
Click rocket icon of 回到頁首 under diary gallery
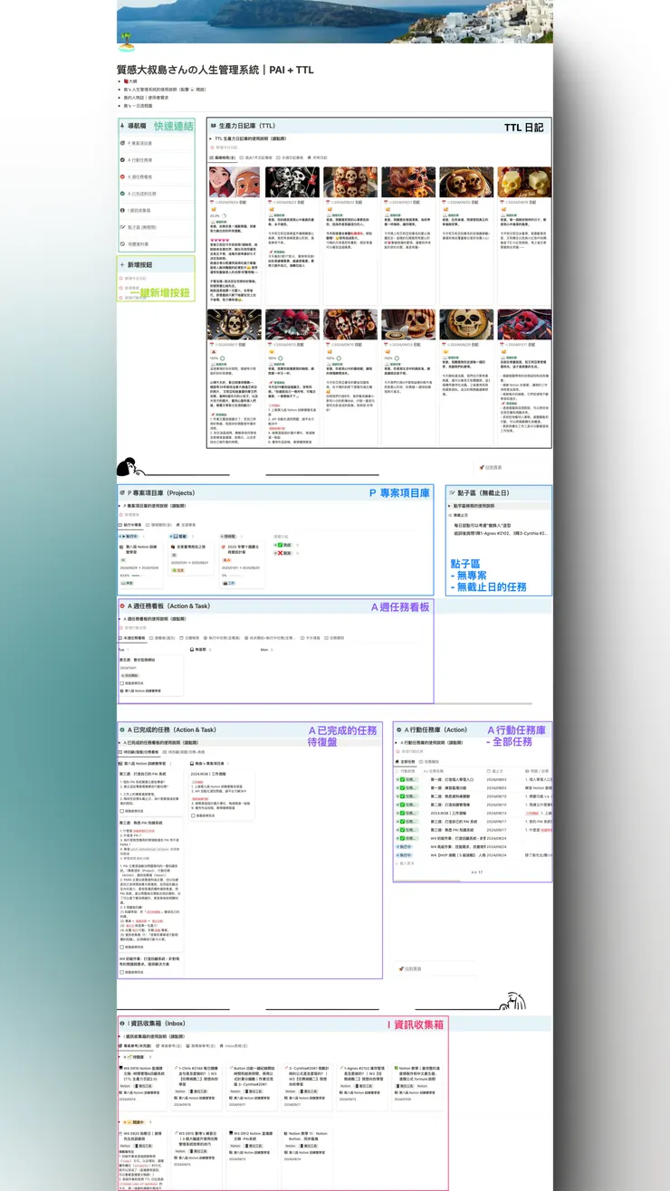click(x=482, y=468)
